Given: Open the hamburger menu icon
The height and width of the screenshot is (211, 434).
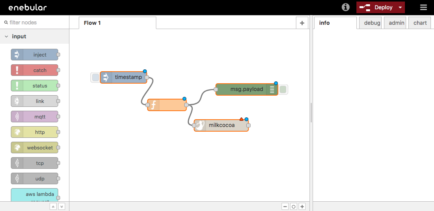Looking at the screenshot, I should 424,7.
